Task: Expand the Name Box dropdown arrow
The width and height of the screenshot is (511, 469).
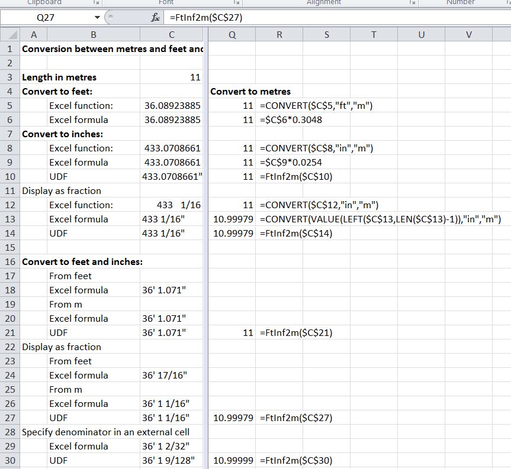Action: (97, 18)
